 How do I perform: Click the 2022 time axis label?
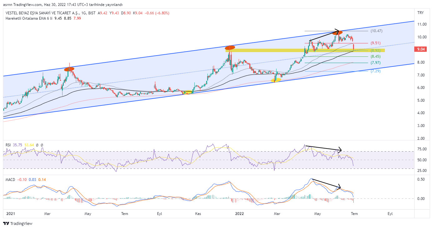click(240, 214)
